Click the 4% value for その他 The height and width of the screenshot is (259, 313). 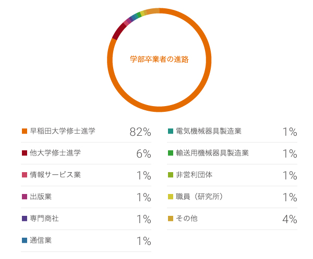(x=289, y=219)
